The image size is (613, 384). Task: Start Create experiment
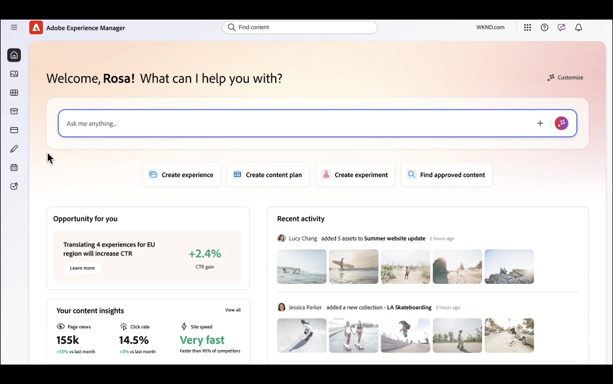tap(355, 175)
